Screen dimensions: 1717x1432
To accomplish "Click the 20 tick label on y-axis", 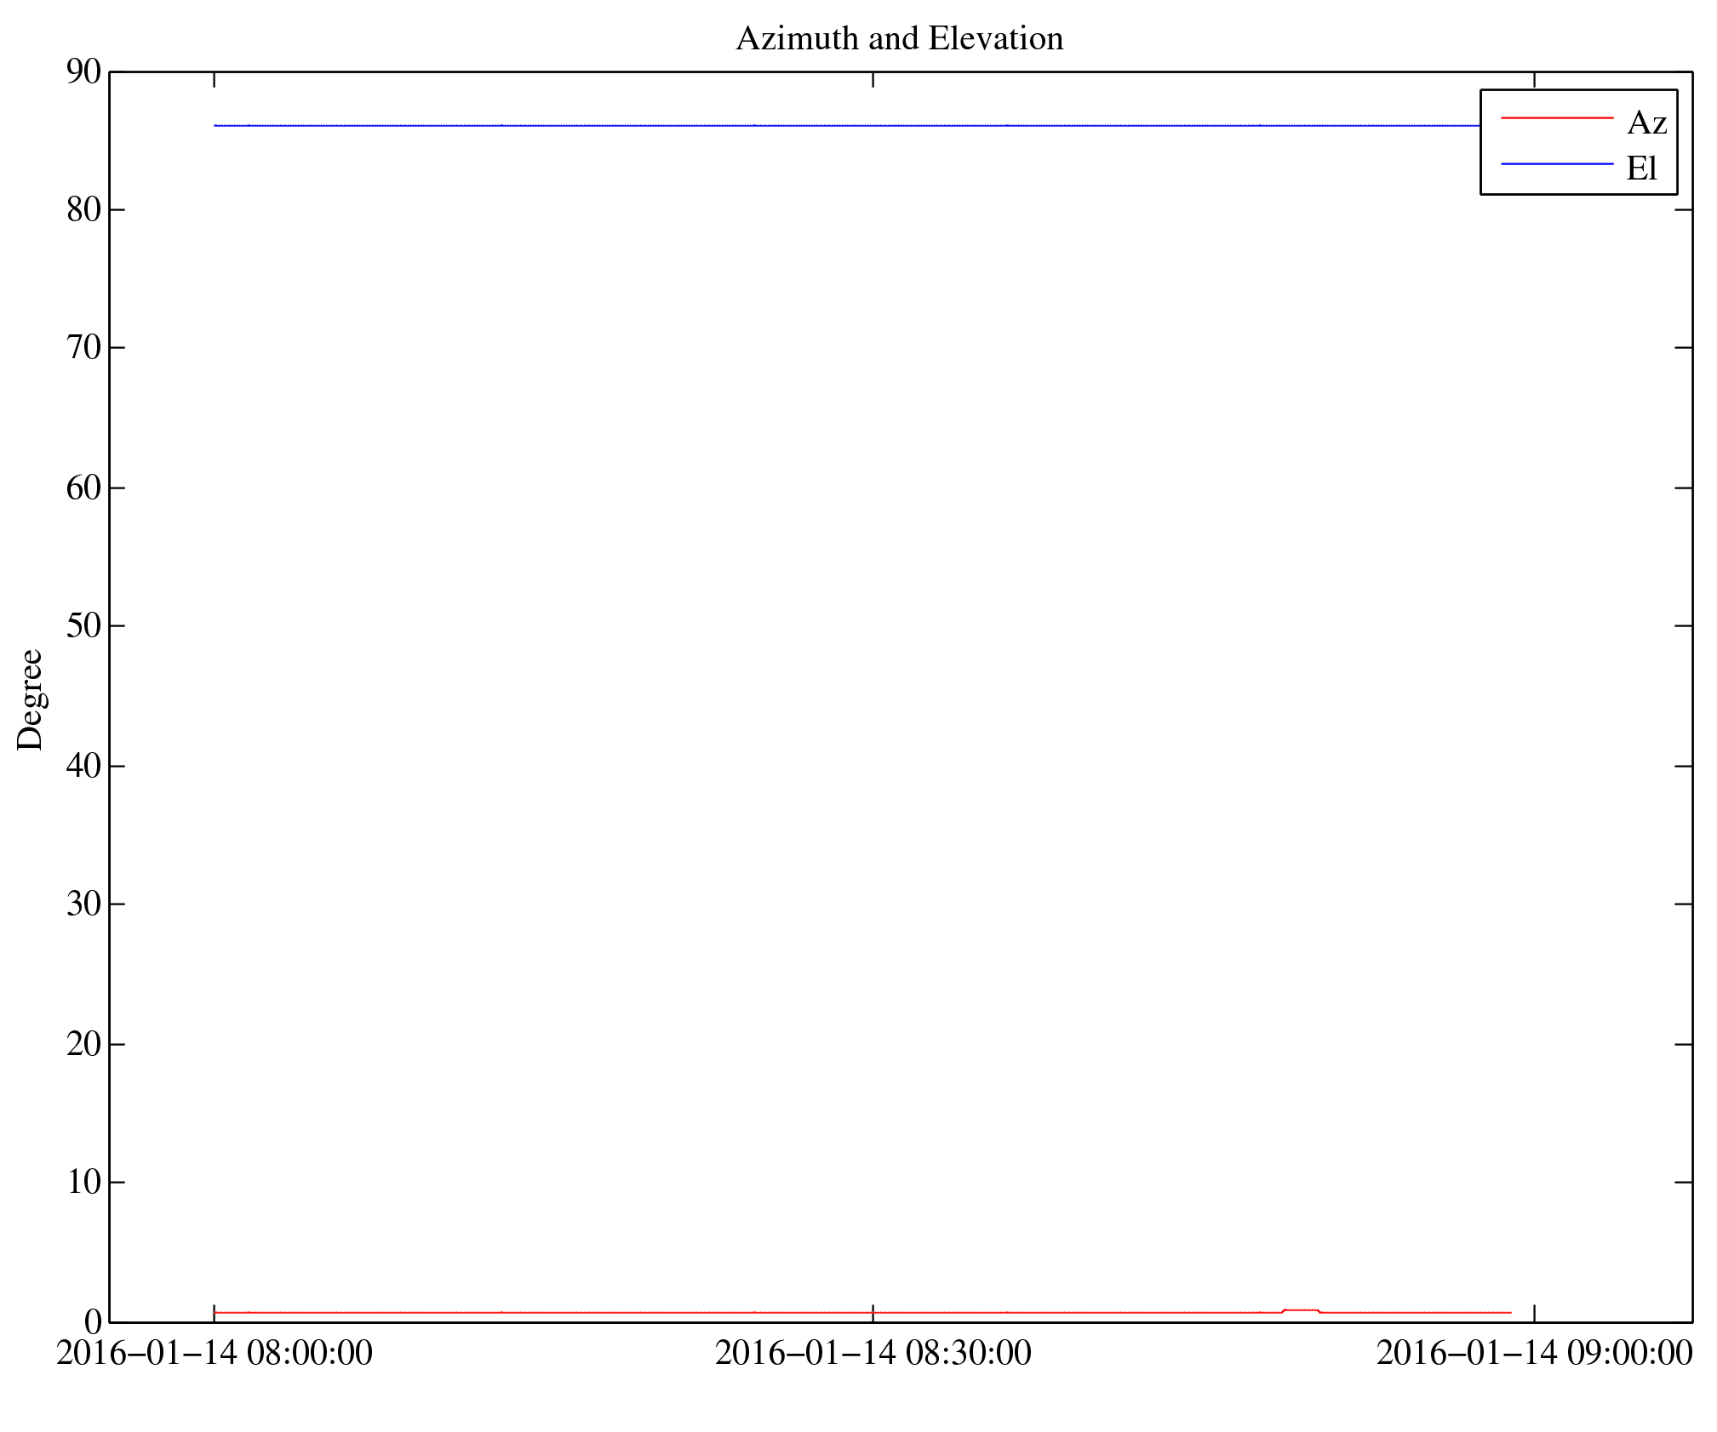I will click(x=83, y=1045).
